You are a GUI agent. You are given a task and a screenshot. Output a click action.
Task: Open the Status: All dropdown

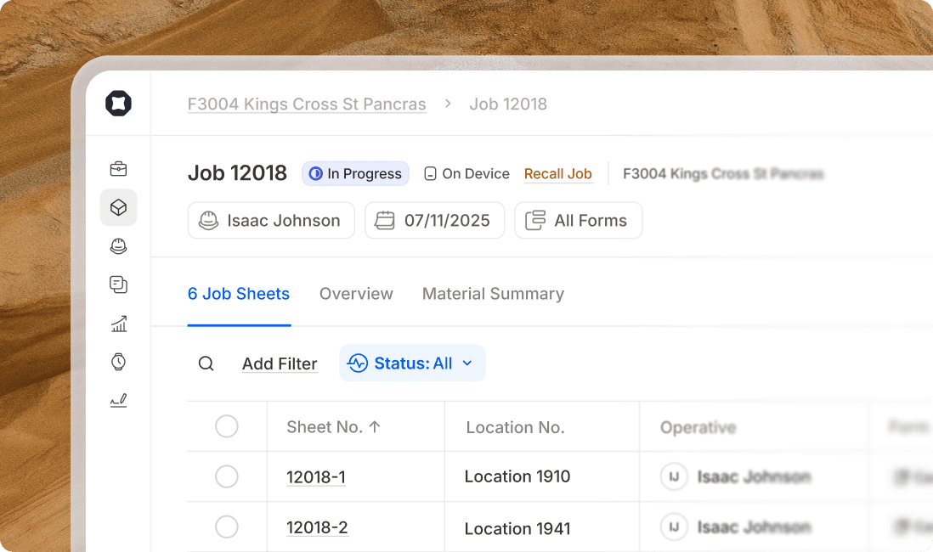[412, 363]
